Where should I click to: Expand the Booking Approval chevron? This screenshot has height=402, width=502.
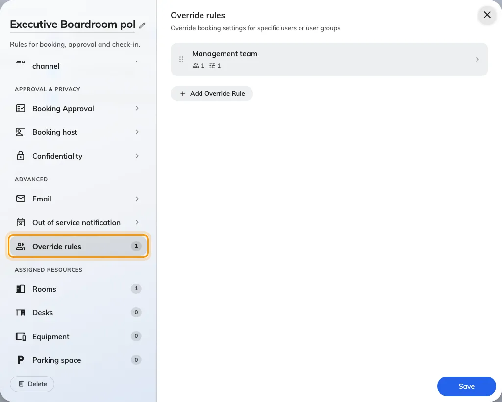[x=137, y=108]
